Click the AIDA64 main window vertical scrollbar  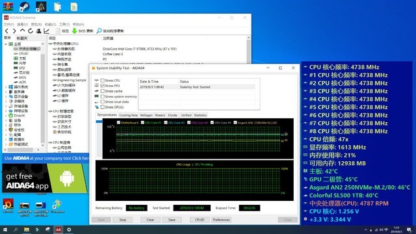pos(248,51)
